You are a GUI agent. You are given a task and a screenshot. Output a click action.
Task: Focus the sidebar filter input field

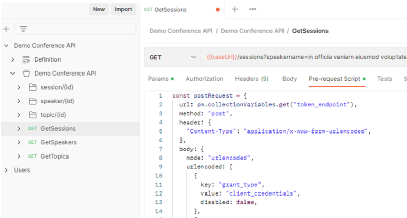[x=75, y=29]
